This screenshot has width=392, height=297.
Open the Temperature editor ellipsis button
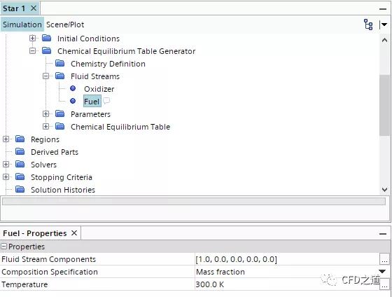point(384,284)
